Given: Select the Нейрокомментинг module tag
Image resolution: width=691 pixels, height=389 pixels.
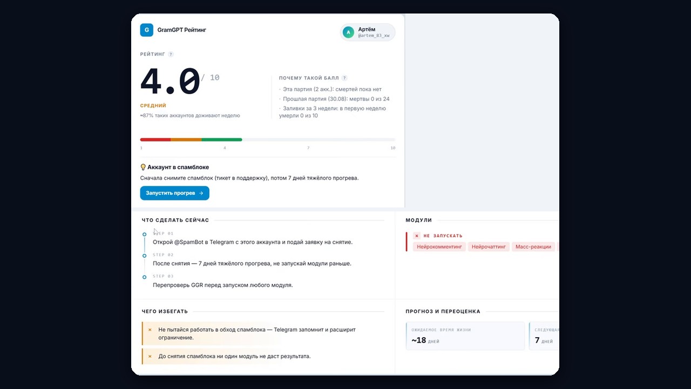Looking at the screenshot, I should (439, 247).
